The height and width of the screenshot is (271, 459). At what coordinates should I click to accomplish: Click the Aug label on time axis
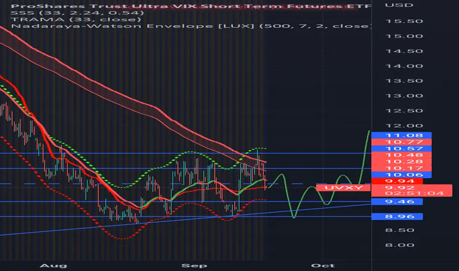53,266
